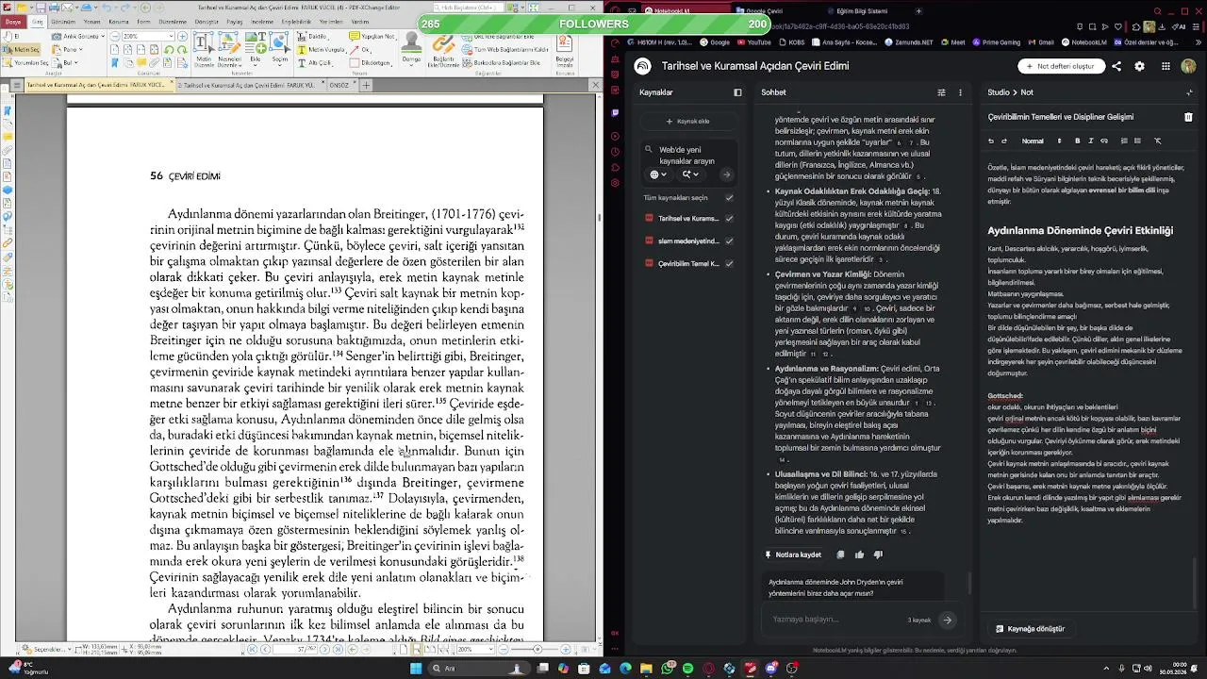Undo in the note editor

click(991, 141)
